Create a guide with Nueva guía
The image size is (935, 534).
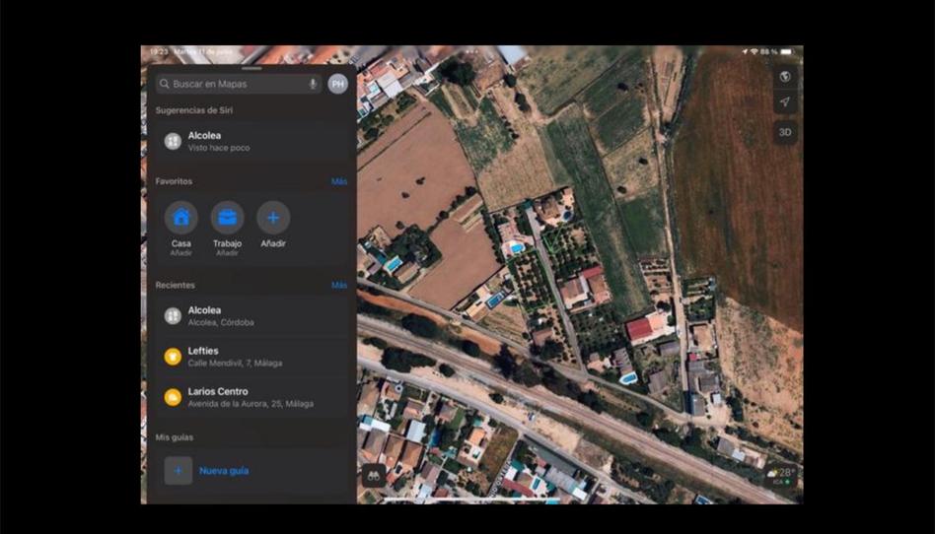tap(223, 471)
